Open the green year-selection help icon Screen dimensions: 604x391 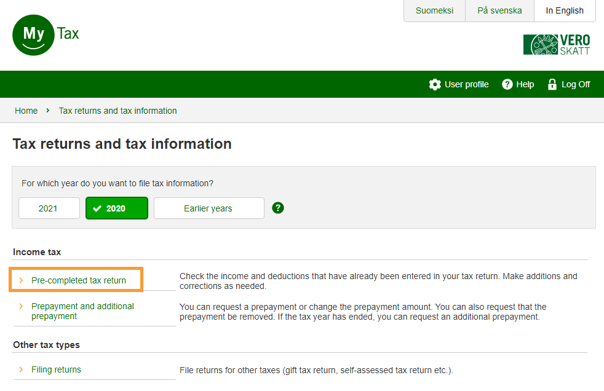[278, 208]
